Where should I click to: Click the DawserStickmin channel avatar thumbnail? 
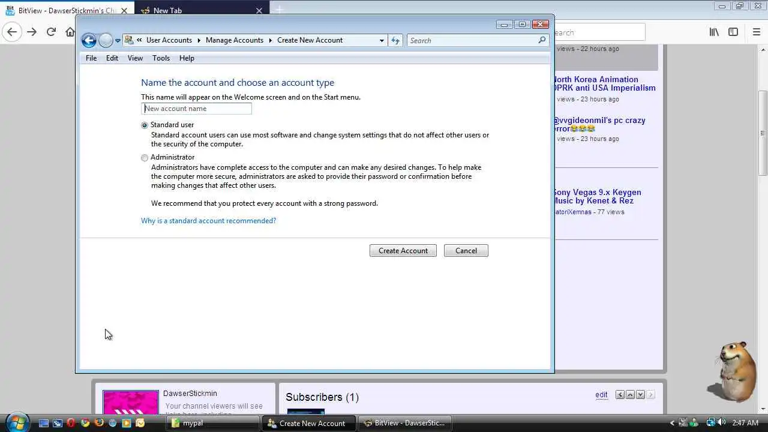(131, 402)
